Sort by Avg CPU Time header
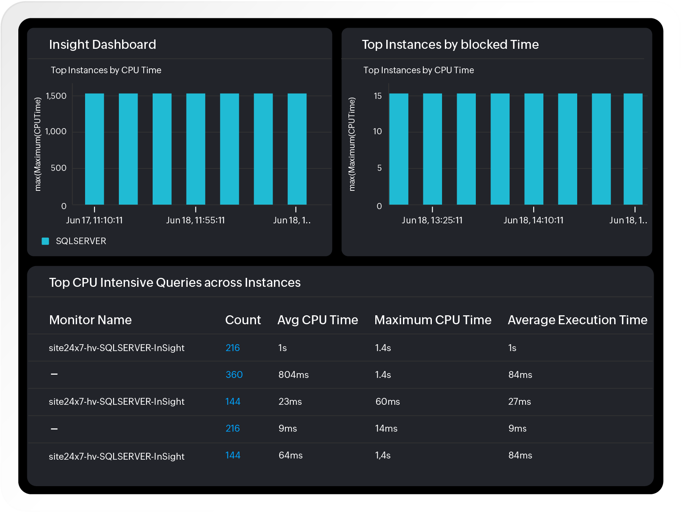 point(317,320)
